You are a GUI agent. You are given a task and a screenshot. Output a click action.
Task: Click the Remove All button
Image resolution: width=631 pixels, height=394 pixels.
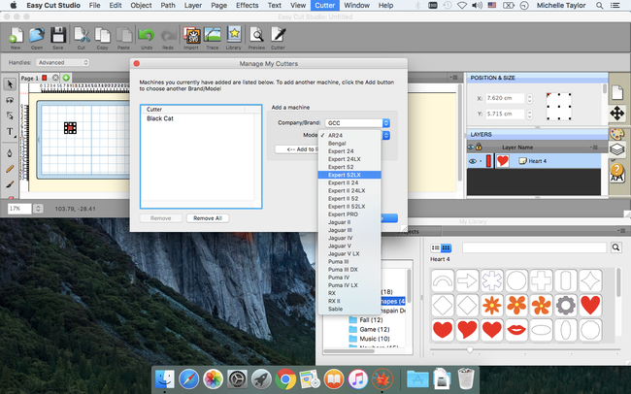[x=208, y=218]
